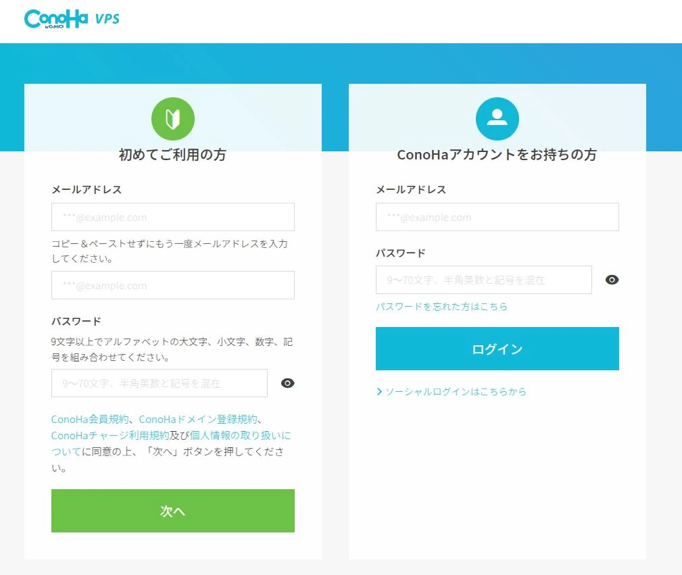Click the コピー＆ペーストせずに instruction text
The width and height of the screenshot is (682, 575).
(x=170, y=251)
